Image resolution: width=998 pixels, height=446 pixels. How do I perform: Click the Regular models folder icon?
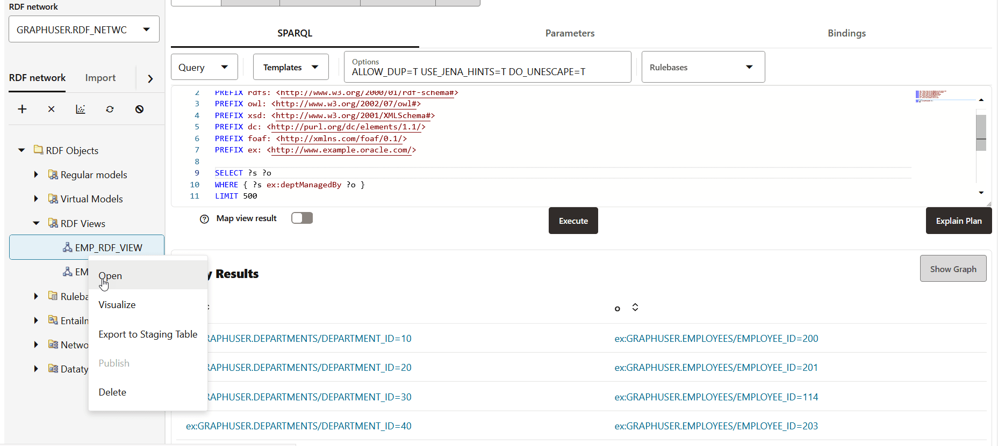coord(53,174)
